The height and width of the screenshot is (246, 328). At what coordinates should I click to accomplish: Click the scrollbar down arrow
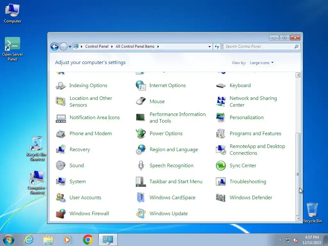(298, 218)
